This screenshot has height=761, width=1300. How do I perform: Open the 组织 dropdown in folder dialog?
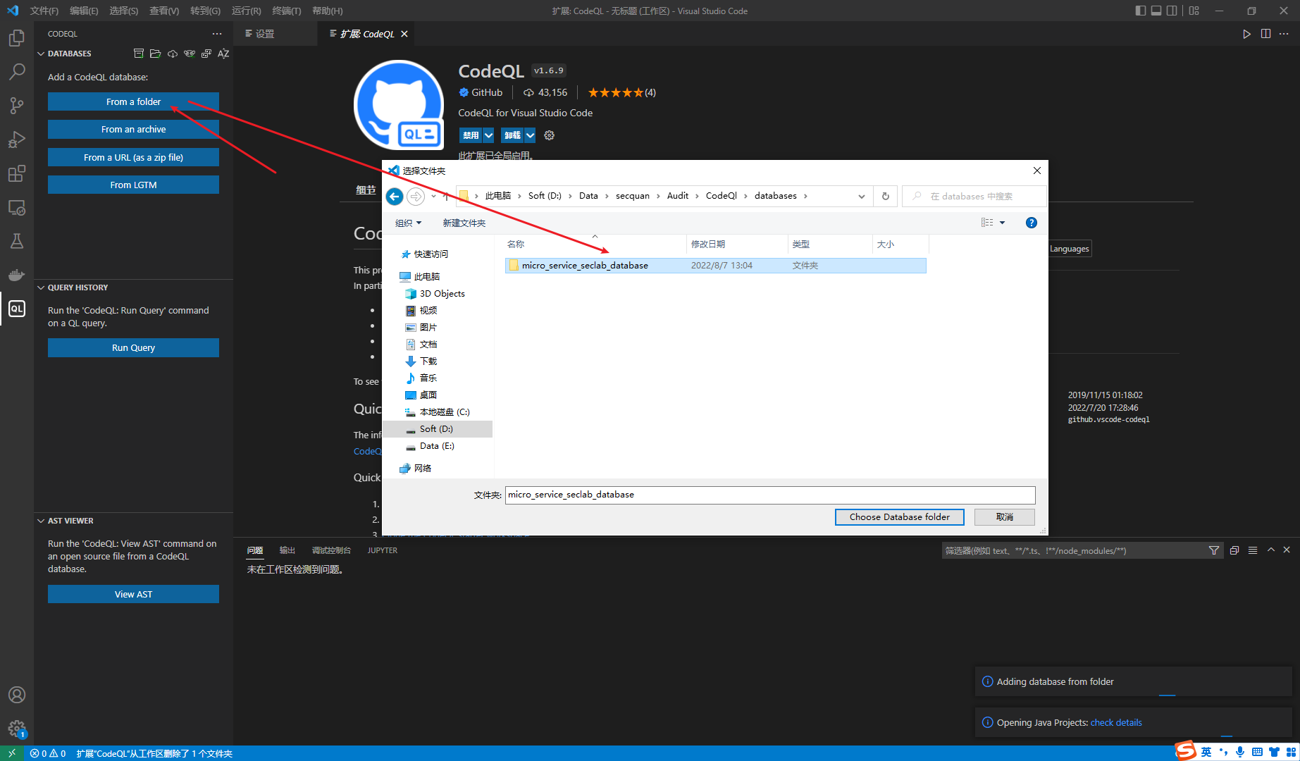click(x=409, y=223)
